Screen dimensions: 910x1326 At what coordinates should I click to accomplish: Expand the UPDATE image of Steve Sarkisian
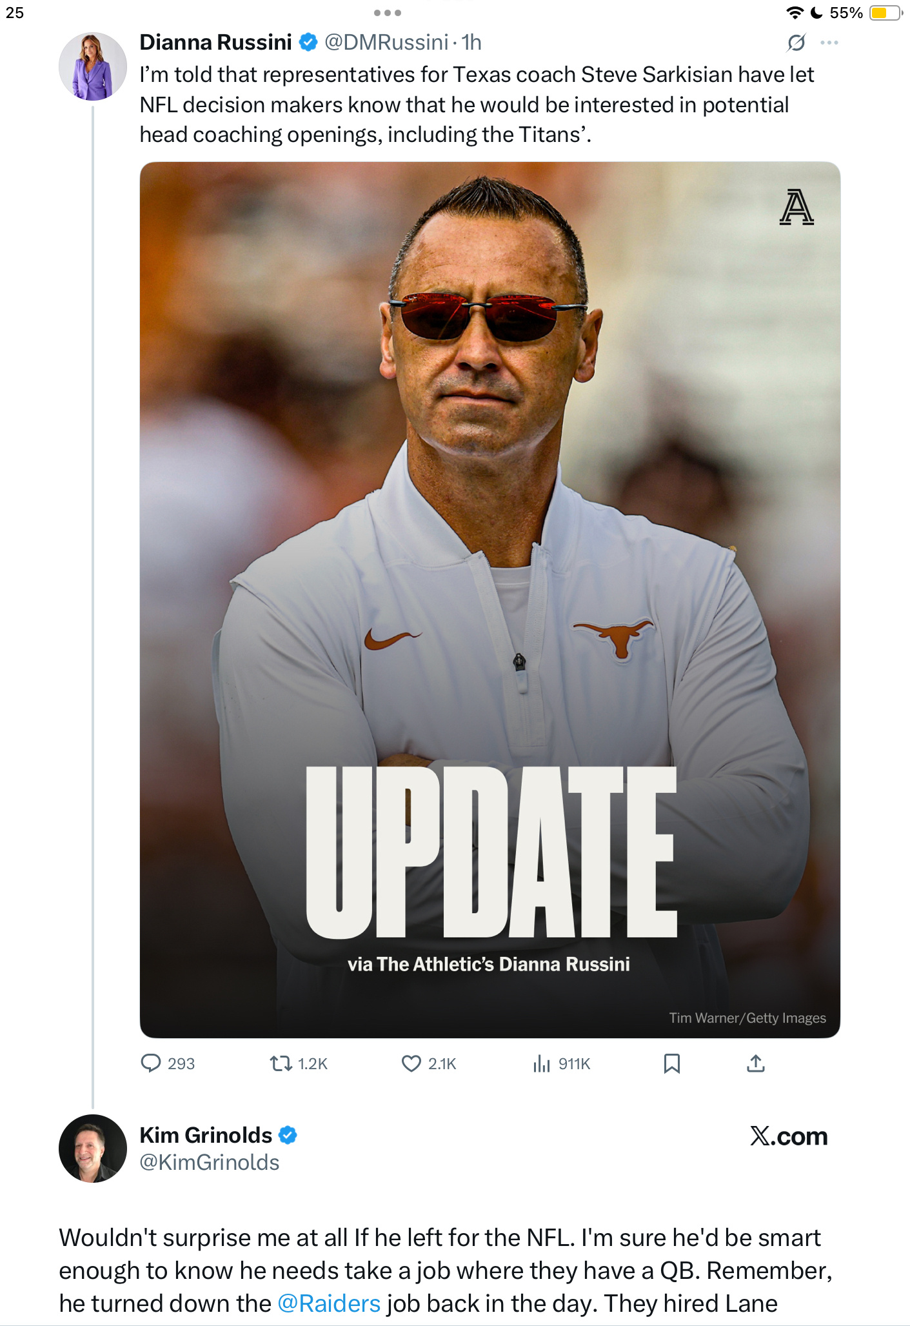pyautogui.click(x=490, y=599)
